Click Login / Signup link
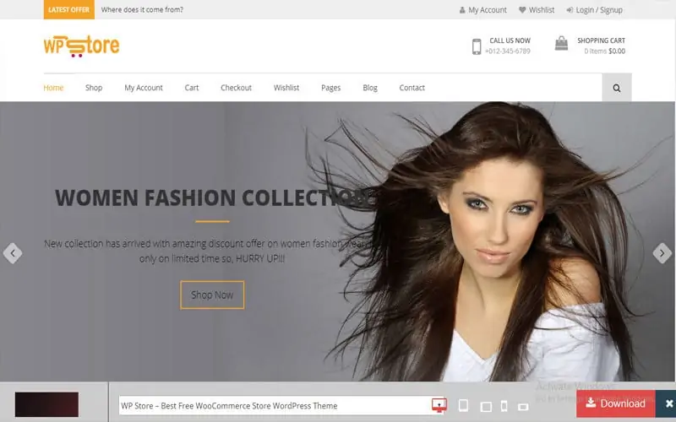The height and width of the screenshot is (422, 676). pyautogui.click(x=595, y=9)
